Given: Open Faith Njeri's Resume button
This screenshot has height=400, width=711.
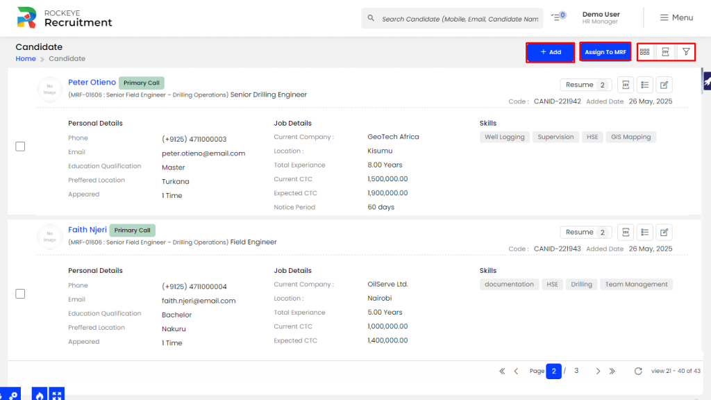Looking at the screenshot, I should (x=586, y=232).
